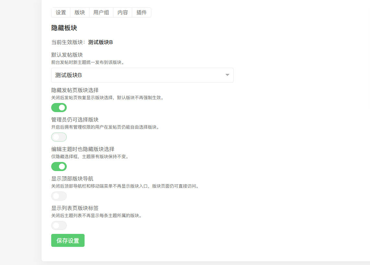This screenshot has height=265, width=370.
Task: Open the 设置 tab
Action: pyautogui.click(x=61, y=13)
